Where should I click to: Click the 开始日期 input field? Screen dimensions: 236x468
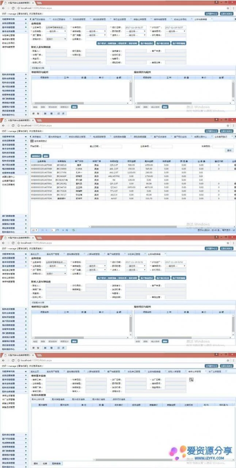pyautogui.click(x=52, y=146)
